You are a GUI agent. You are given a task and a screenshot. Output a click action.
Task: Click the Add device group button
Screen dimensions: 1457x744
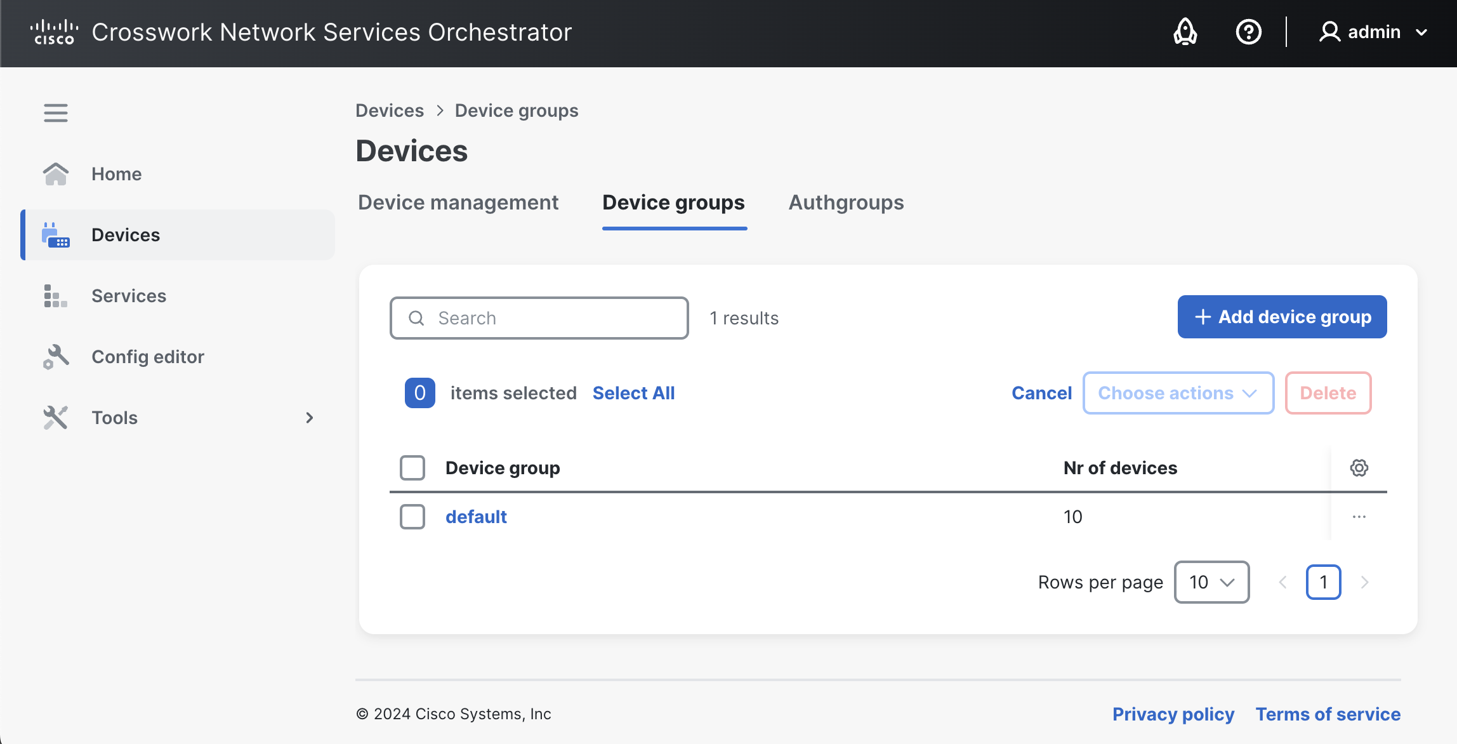[1282, 317]
